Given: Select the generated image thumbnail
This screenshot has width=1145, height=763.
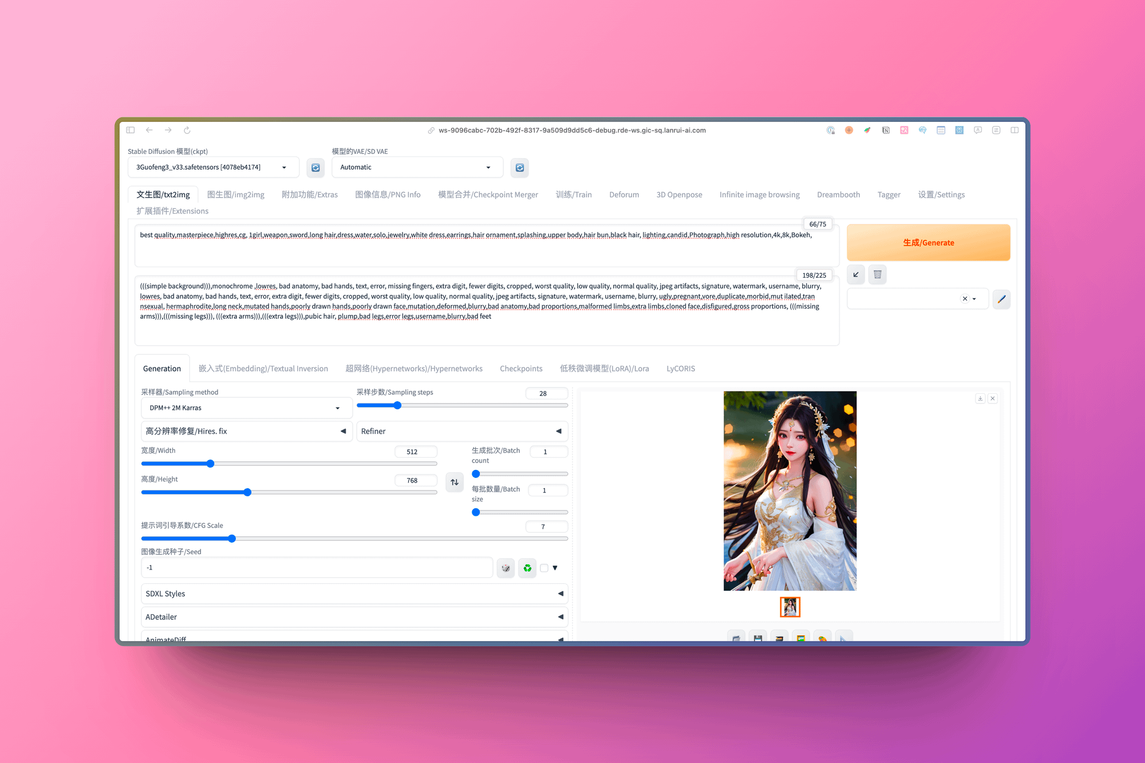Looking at the screenshot, I should [789, 607].
